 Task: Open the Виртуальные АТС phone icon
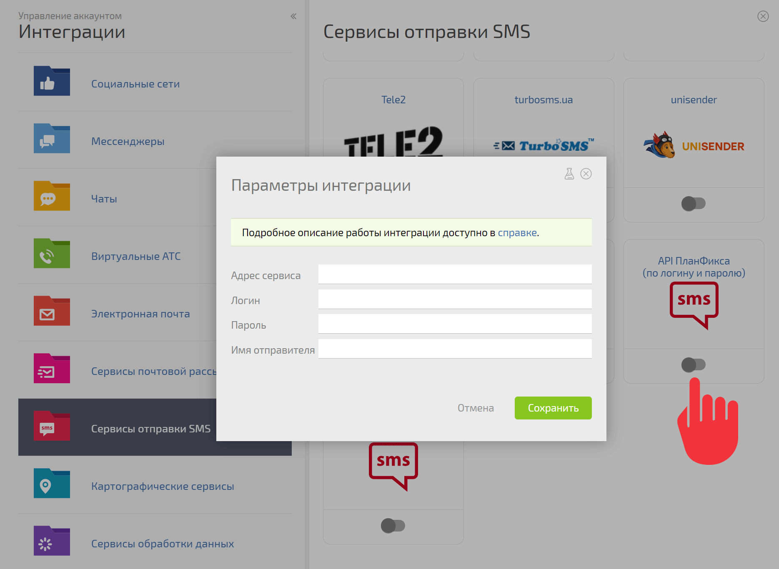point(52,254)
